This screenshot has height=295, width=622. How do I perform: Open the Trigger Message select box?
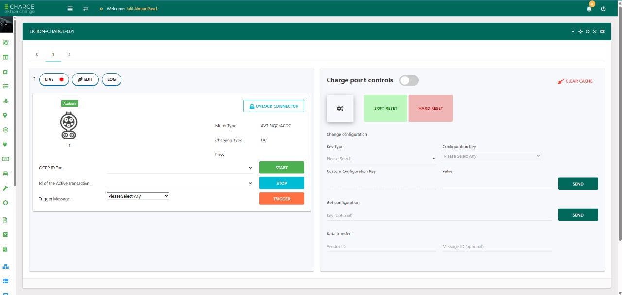(138, 196)
